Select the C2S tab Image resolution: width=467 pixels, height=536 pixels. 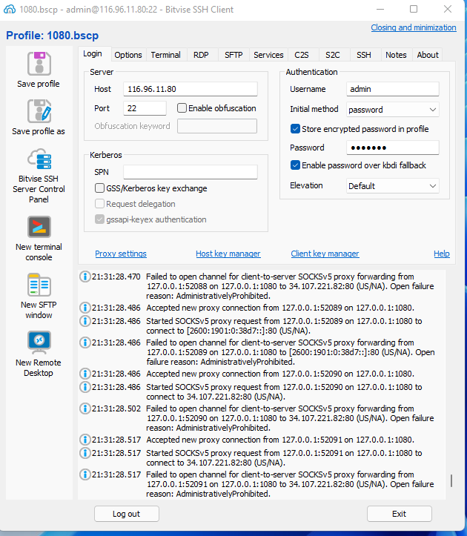(x=302, y=55)
